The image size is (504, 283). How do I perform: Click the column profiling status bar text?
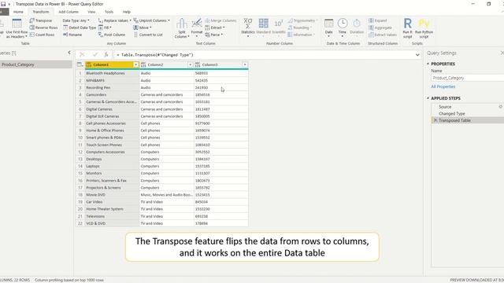[x=69, y=280]
